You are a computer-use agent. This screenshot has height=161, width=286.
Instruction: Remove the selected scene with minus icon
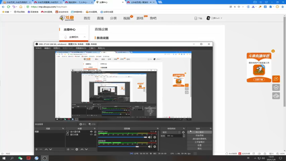pyautogui.click(x=41, y=149)
